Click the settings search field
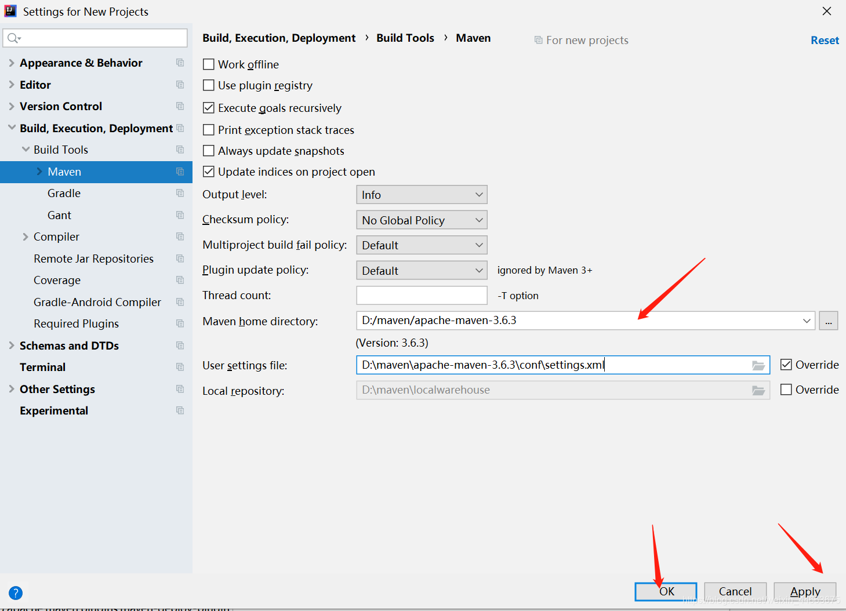Screen dimensions: 846x611 [95, 38]
